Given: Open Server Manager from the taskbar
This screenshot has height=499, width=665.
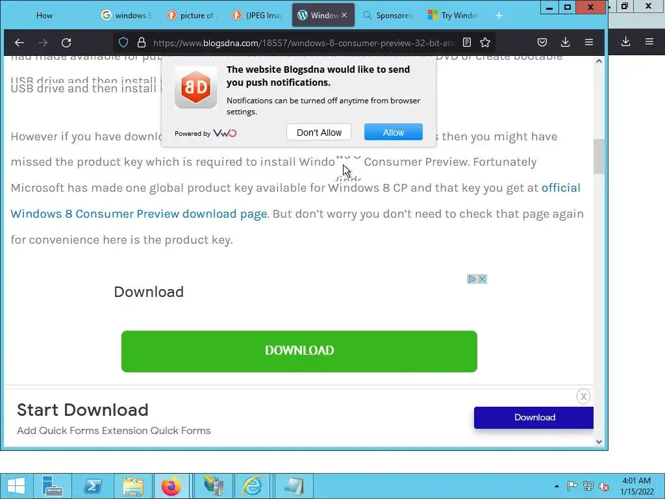Looking at the screenshot, I should tap(53, 486).
